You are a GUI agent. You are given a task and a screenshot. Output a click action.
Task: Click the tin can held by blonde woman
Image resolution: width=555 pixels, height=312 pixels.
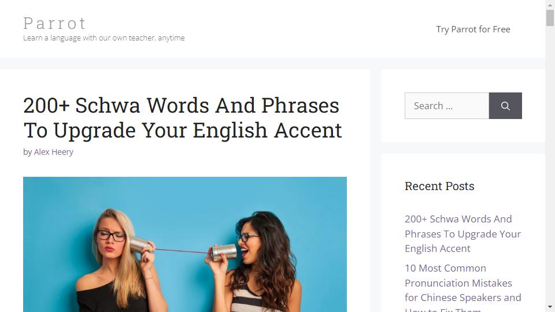[139, 244]
